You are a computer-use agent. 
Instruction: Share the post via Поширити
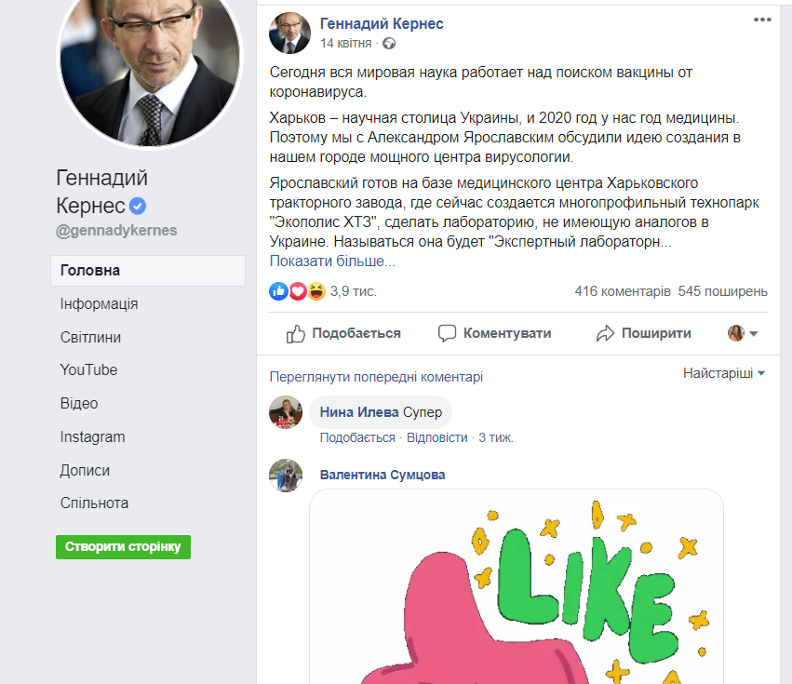(643, 333)
